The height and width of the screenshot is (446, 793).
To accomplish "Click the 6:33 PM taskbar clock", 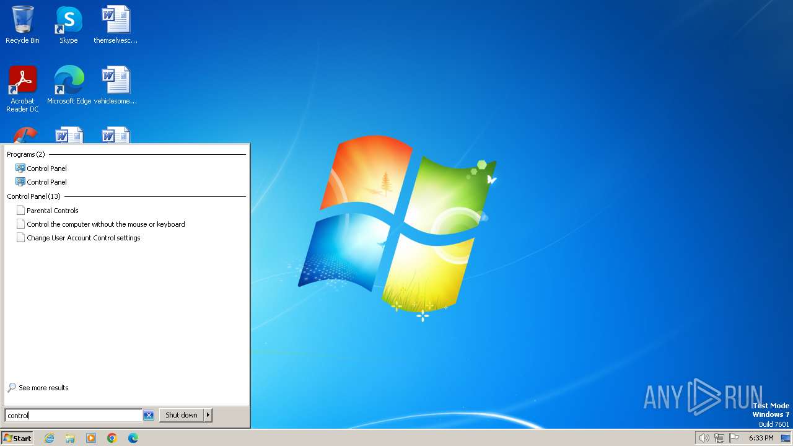I will [761, 438].
